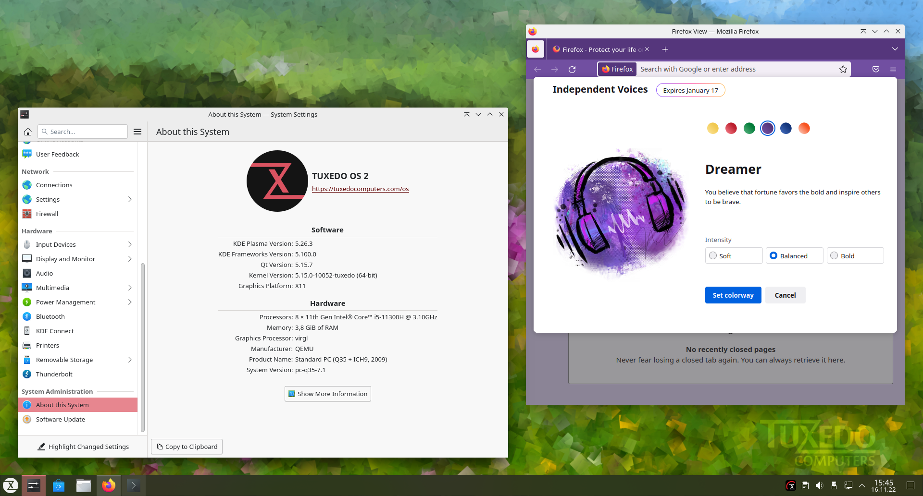Screen dimensions: 923x496
Task: Choose the orange colorway swatch
Action: pos(804,128)
